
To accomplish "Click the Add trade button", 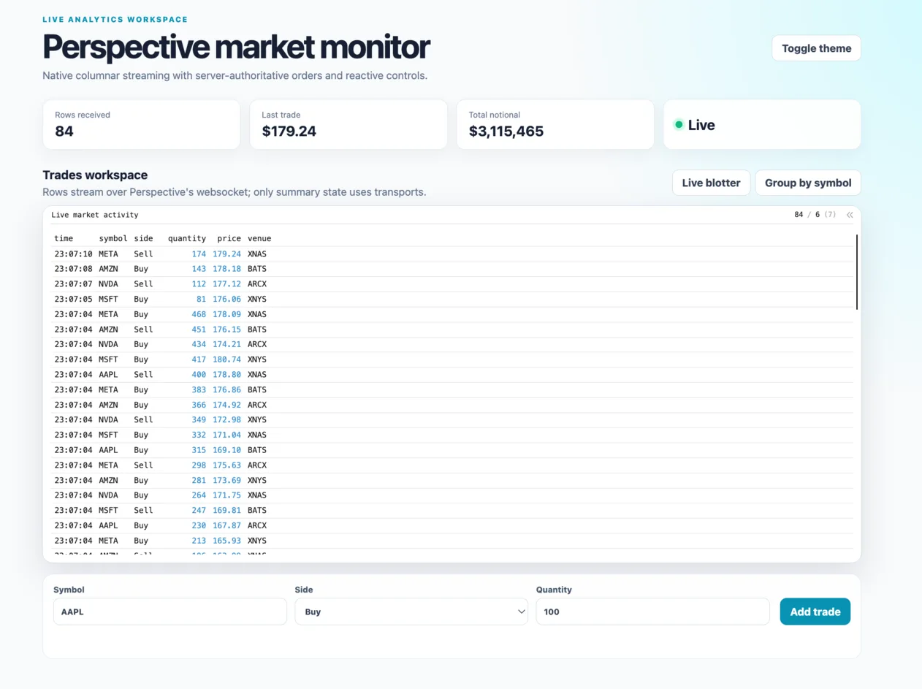I will [x=815, y=612].
